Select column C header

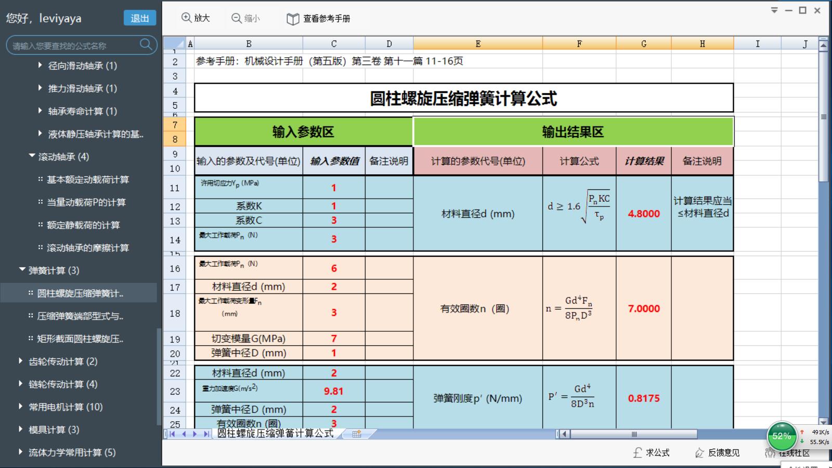pos(334,44)
